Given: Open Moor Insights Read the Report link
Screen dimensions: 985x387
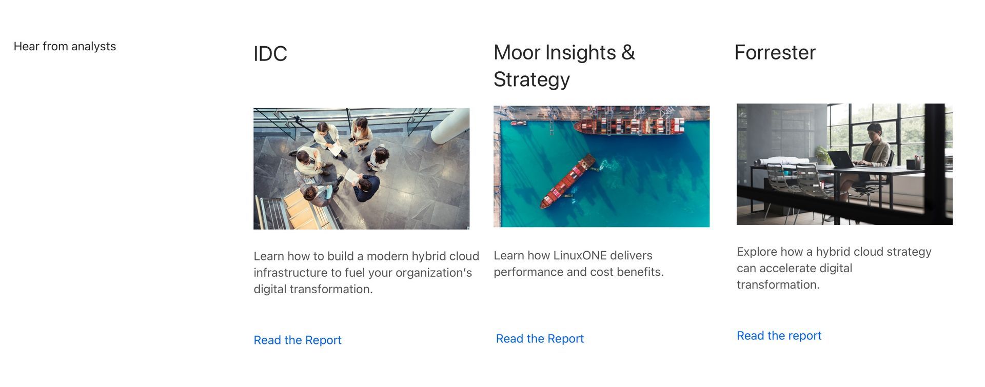Looking at the screenshot, I should [540, 338].
